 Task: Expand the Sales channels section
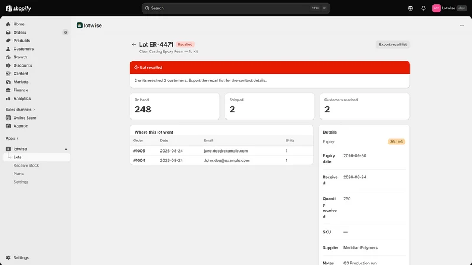[20, 110]
